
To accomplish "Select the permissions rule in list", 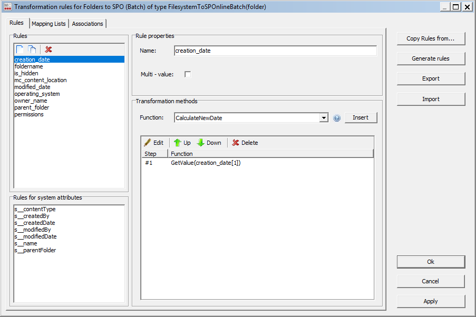I will (x=29, y=114).
